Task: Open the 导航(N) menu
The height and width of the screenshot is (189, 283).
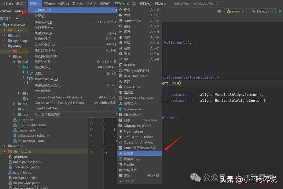Action: [x=49, y=4]
